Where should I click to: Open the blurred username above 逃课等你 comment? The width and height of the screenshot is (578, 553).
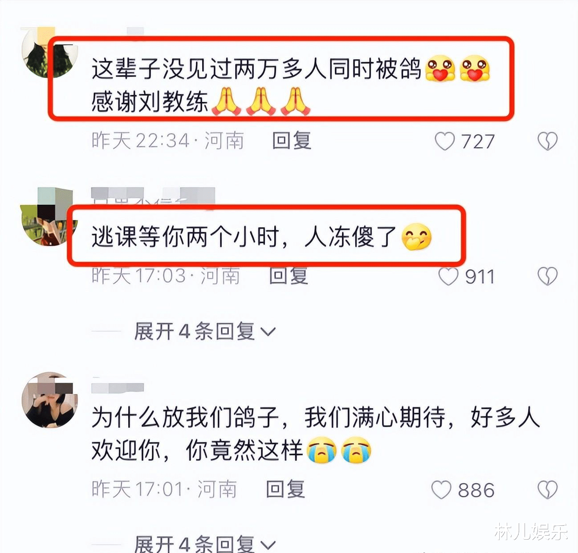(x=153, y=197)
